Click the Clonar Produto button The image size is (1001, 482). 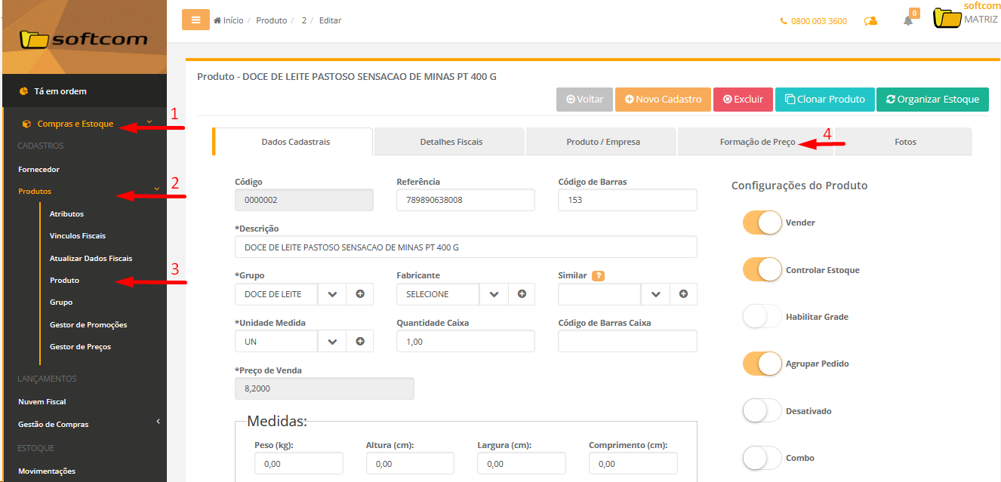[x=824, y=100]
